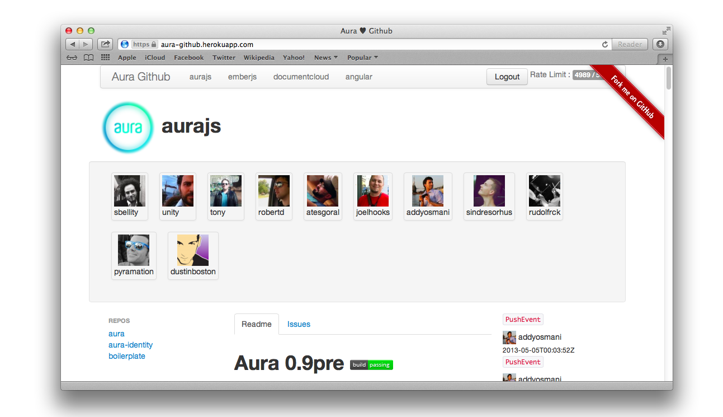Click the aura organization logo

pos(128,127)
